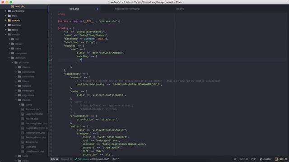Click the runtime folder icon
This screenshot has width=289, height=162.
[9, 25]
